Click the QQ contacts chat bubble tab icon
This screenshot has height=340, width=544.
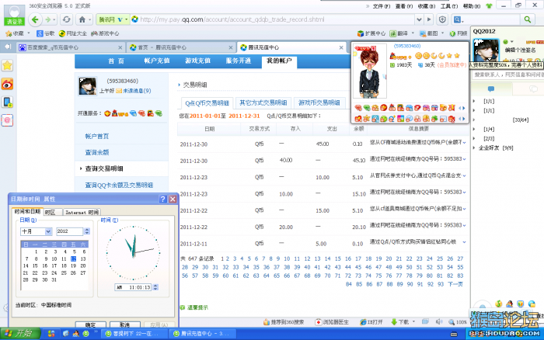[x=491, y=89]
